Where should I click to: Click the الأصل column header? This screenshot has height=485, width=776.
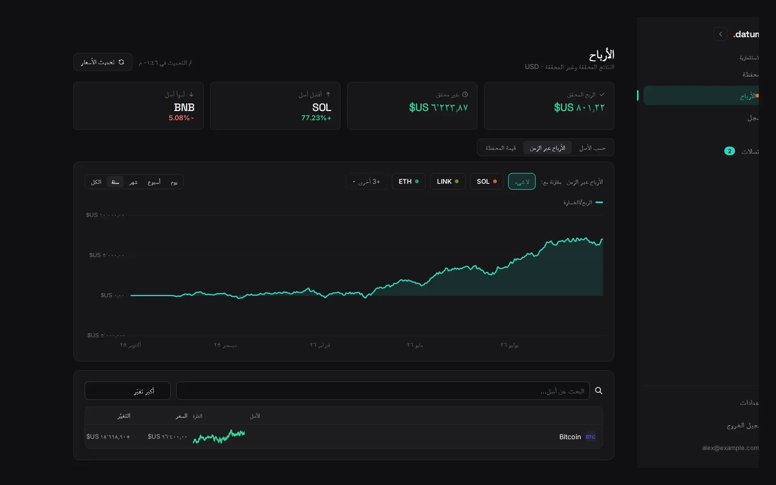(255, 416)
